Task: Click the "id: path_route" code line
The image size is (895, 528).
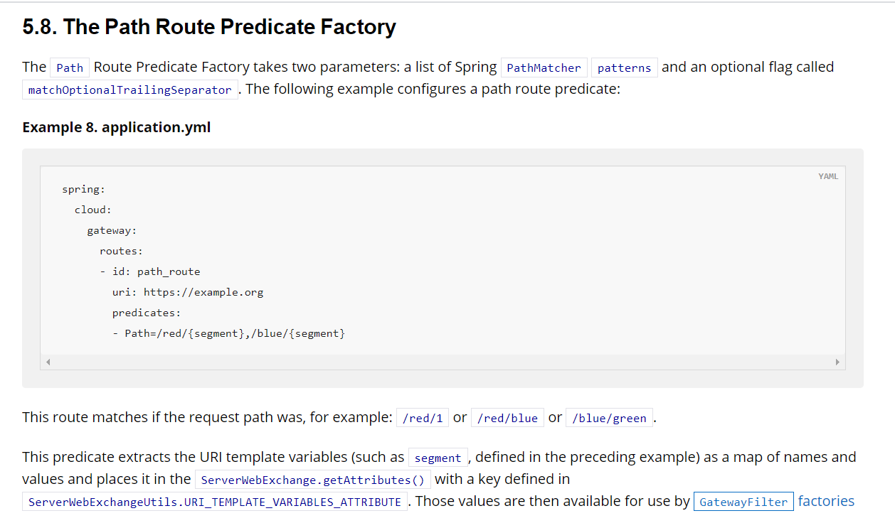Action: coord(156,271)
